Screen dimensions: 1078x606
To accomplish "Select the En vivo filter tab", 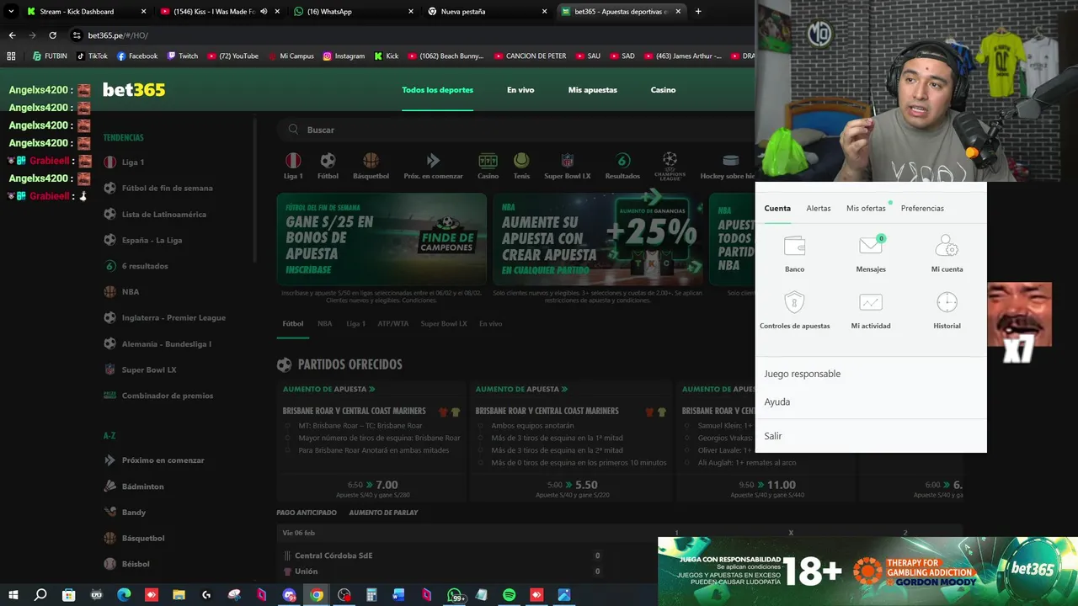I will pos(491,323).
